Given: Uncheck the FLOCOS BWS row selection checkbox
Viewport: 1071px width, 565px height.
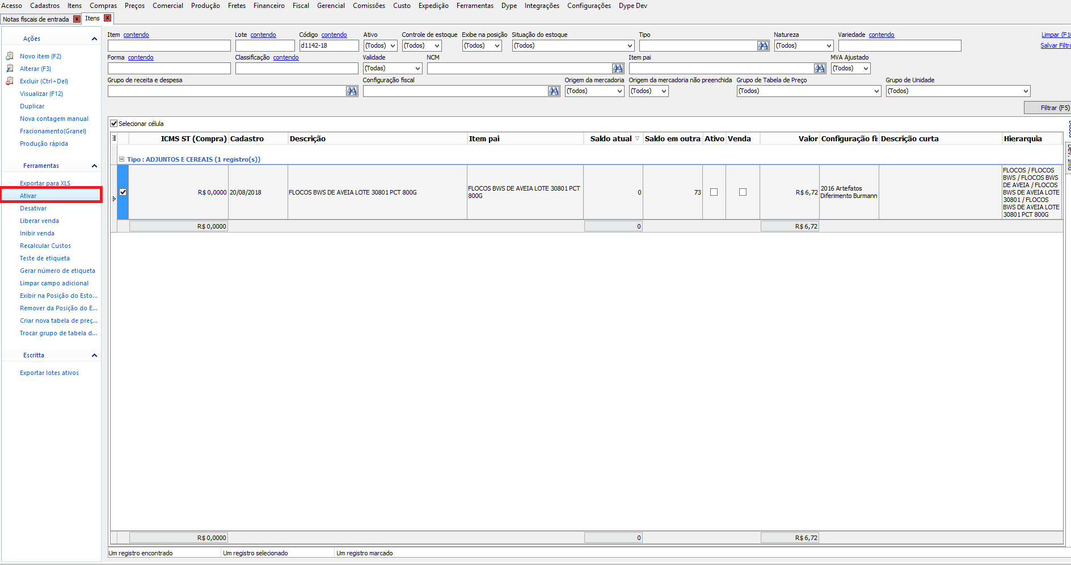Looking at the screenshot, I should click(123, 192).
